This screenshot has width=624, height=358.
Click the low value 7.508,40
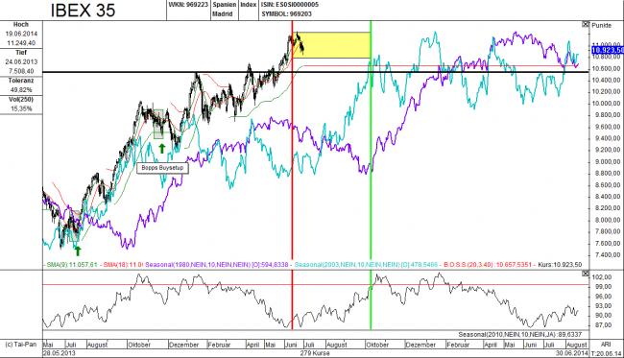point(21,71)
